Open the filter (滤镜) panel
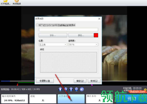The image size is (147, 104). [x=43, y=99]
